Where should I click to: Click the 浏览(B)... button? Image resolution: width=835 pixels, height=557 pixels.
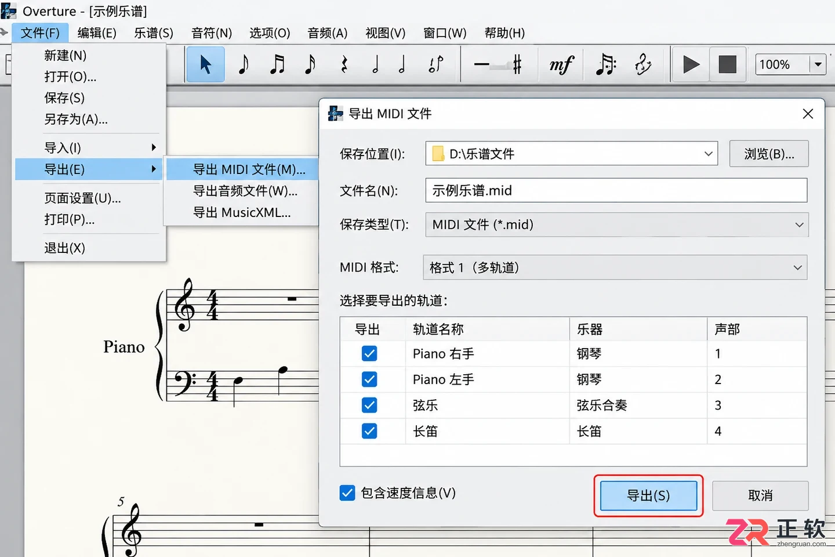(x=769, y=154)
